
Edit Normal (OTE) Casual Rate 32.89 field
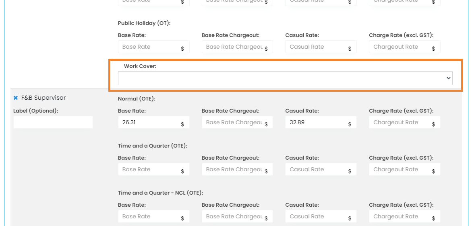pyautogui.click(x=316, y=122)
